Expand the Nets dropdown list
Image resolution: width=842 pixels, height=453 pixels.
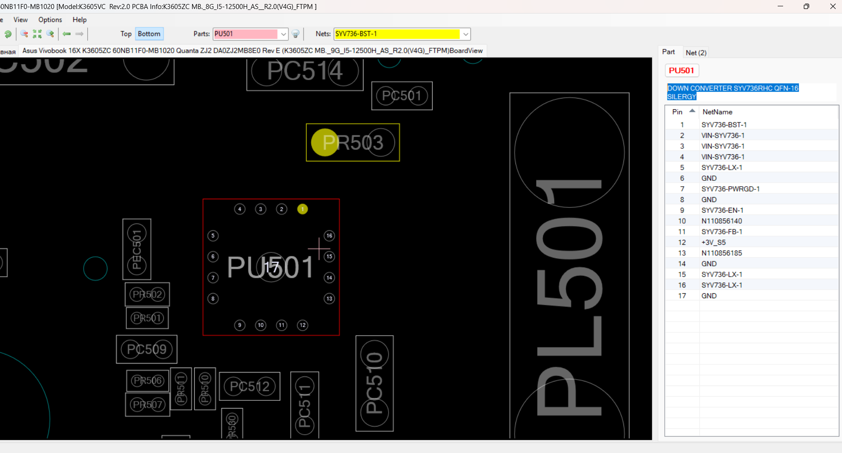pyautogui.click(x=466, y=34)
